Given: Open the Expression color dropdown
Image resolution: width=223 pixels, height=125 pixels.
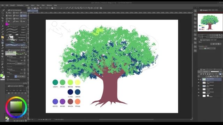Looking at the screenshot, I should [207, 49].
